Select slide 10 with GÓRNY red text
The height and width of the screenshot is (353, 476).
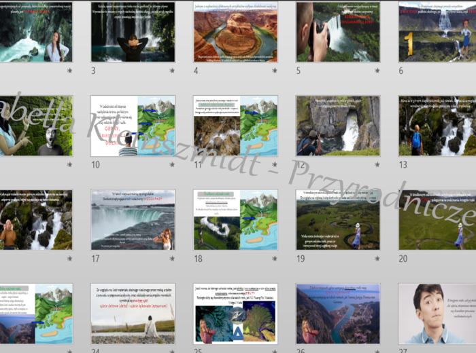click(133, 126)
